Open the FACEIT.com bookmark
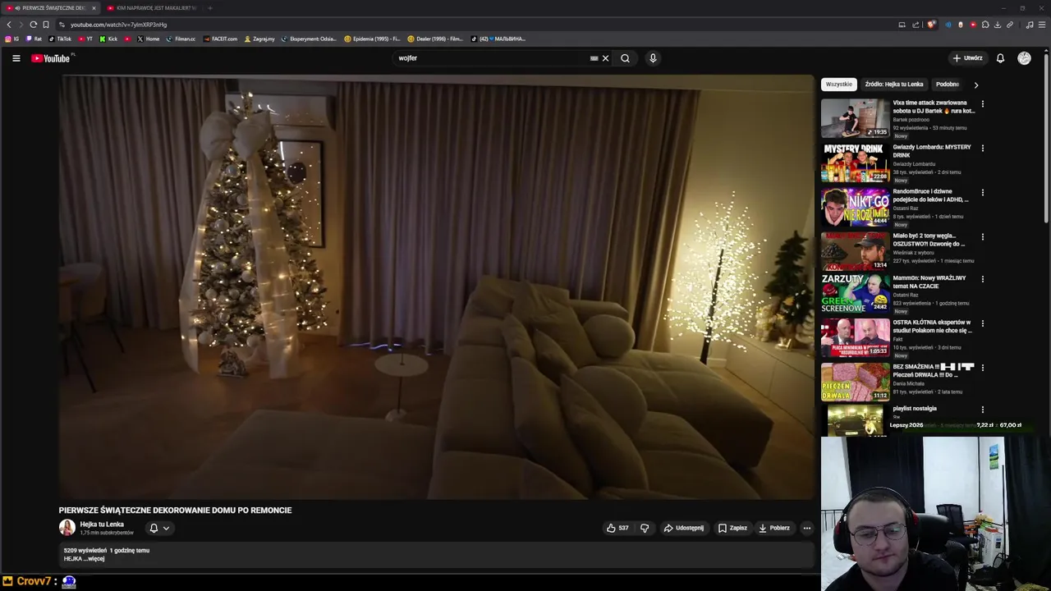Screen dimensions: 1051x591 tap(220, 39)
